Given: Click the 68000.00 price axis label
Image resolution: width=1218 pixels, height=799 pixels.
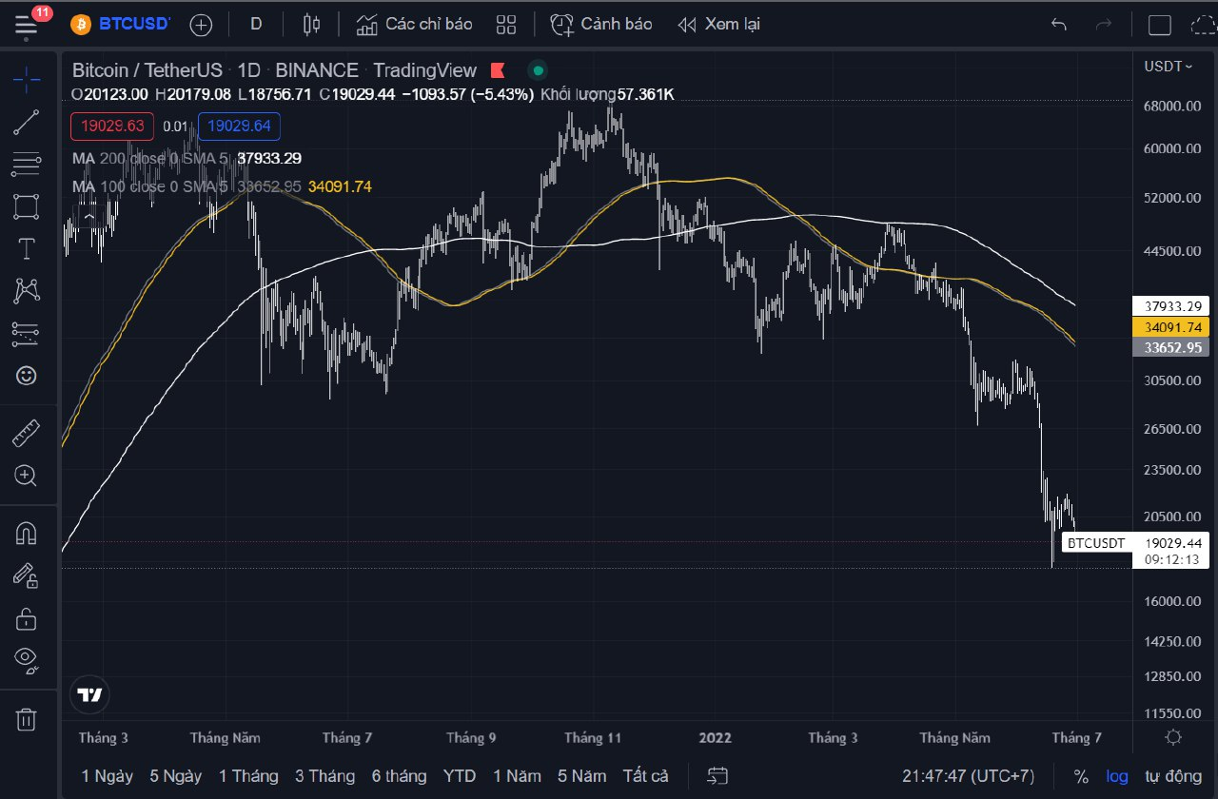Looking at the screenshot, I should [x=1170, y=106].
